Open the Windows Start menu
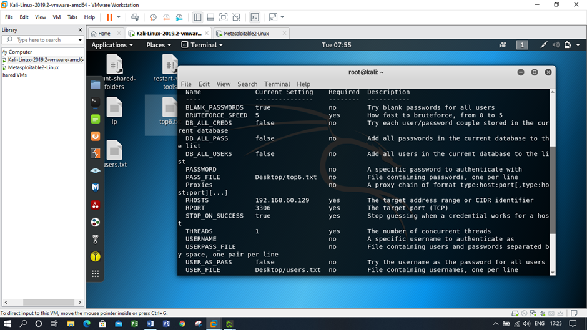The width and height of the screenshot is (587, 330). tap(7, 324)
